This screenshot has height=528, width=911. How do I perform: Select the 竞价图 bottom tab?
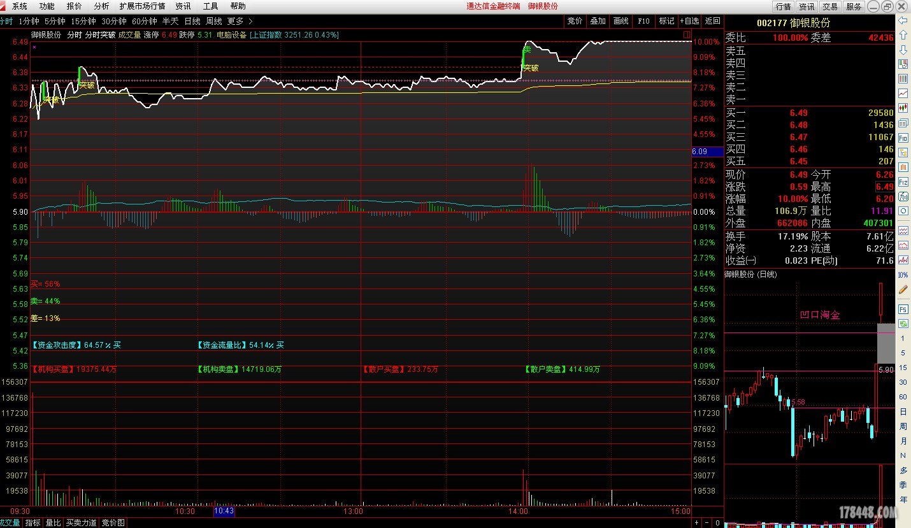point(113,523)
